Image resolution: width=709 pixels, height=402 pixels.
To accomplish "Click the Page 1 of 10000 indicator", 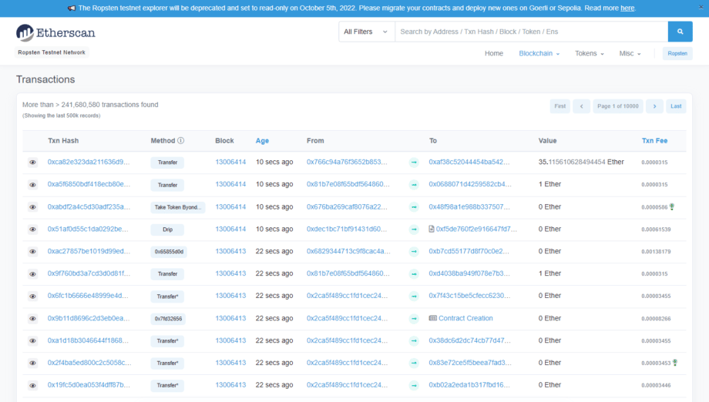I will click(x=617, y=106).
